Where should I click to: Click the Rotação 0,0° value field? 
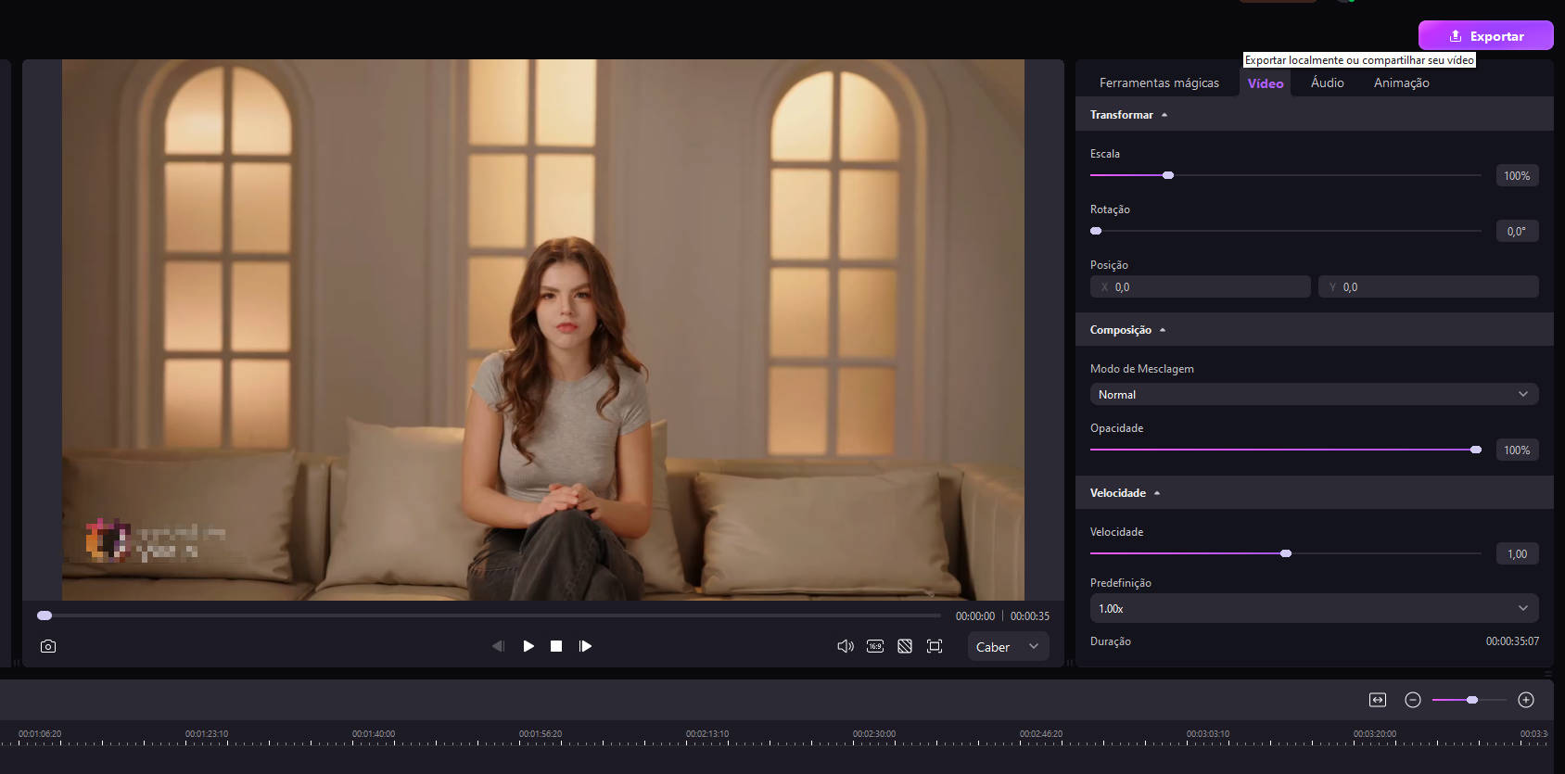point(1517,231)
